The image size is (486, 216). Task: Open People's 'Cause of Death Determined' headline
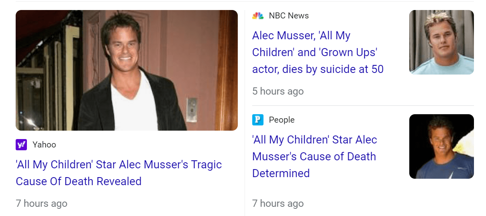tap(314, 156)
